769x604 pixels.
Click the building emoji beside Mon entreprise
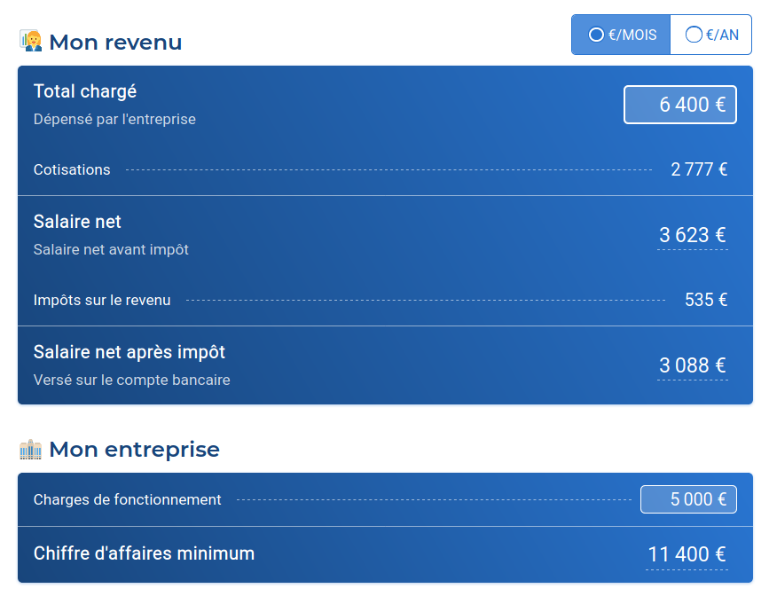point(31,450)
